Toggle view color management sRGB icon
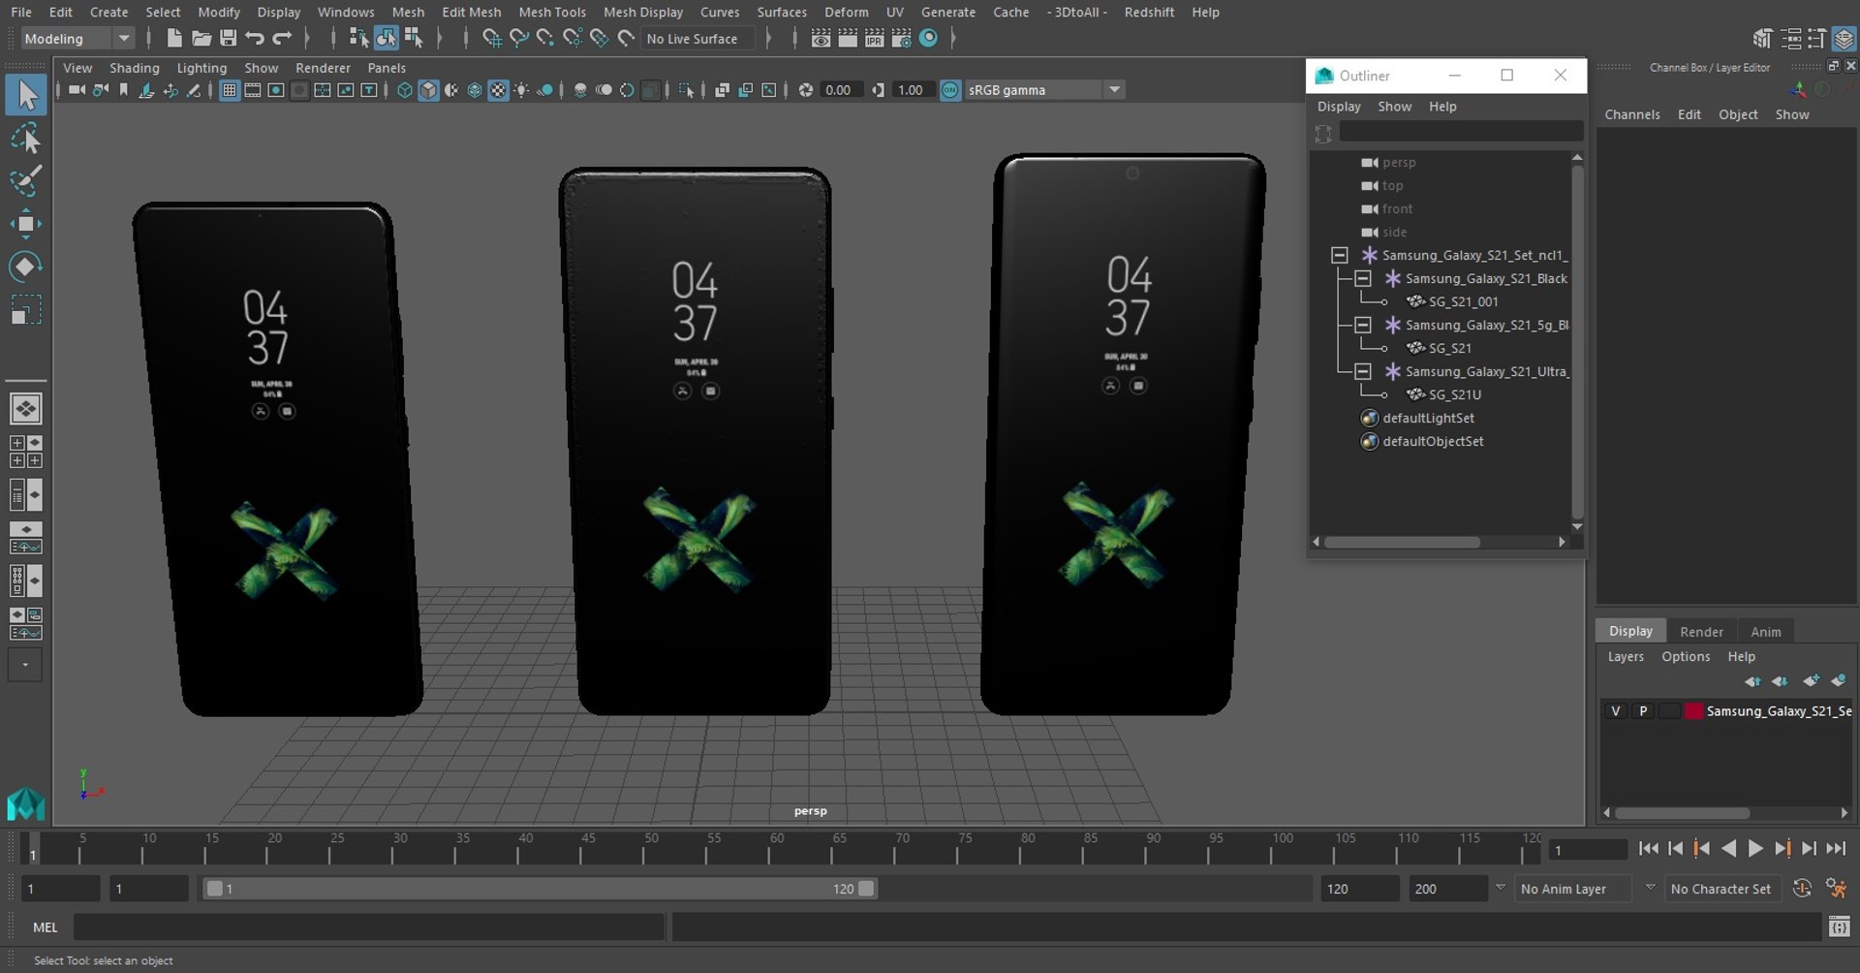The height and width of the screenshot is (973, 1860). pyautogui.click(x=950, y=90)
